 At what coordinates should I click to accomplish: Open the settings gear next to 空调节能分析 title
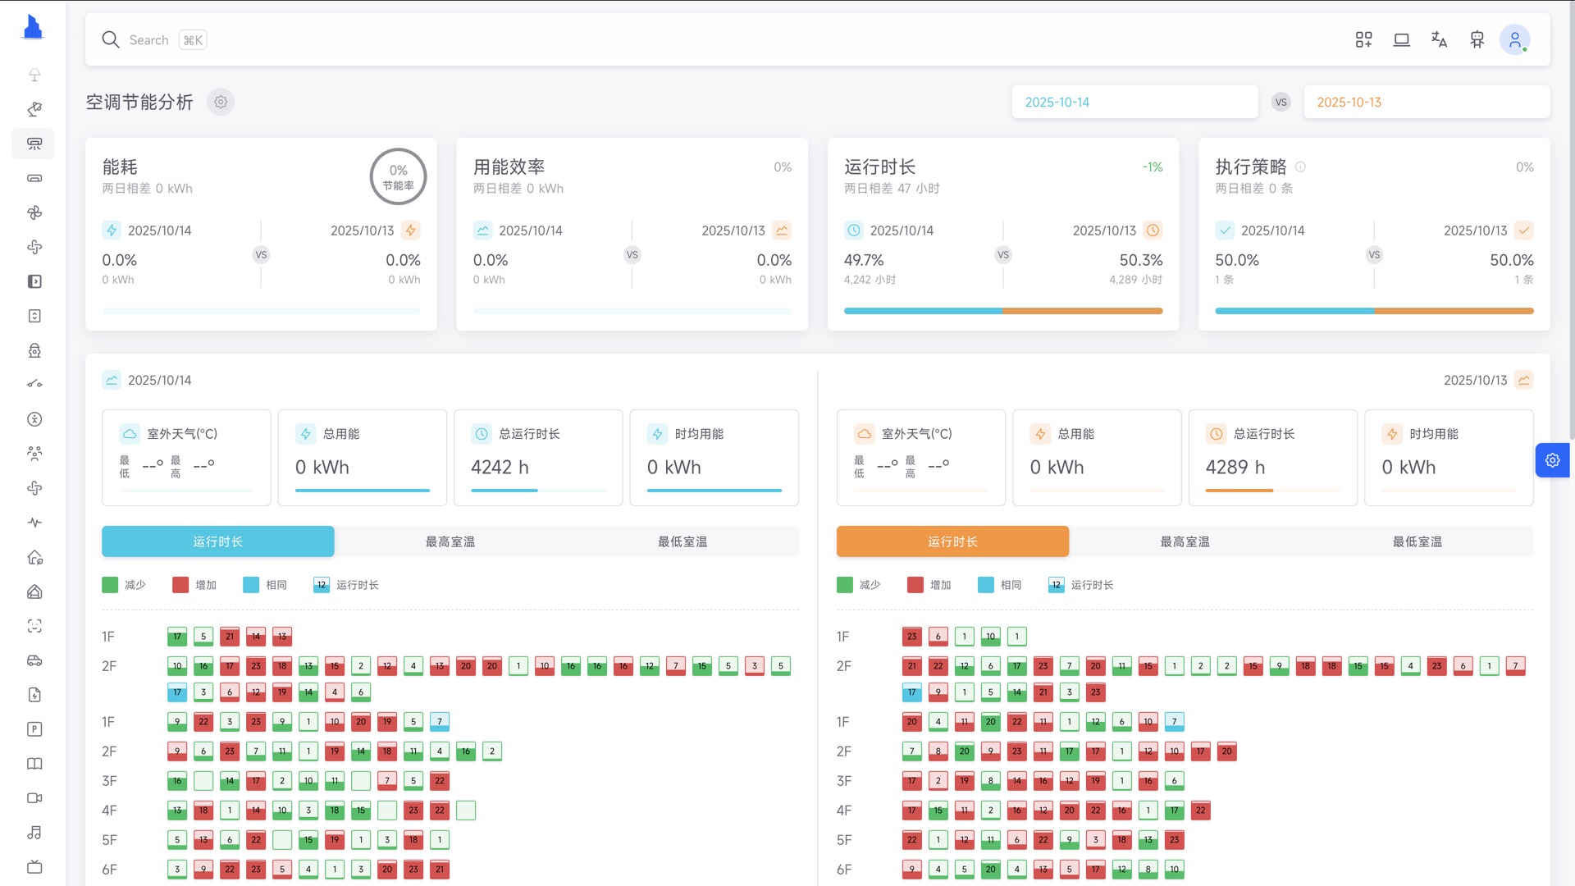pos(220,102)
